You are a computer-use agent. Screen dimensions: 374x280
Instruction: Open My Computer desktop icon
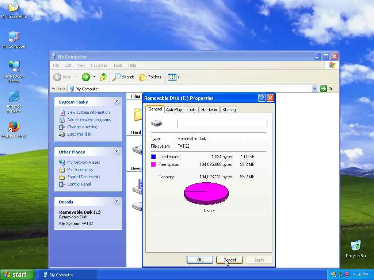[x=14, y=40]
